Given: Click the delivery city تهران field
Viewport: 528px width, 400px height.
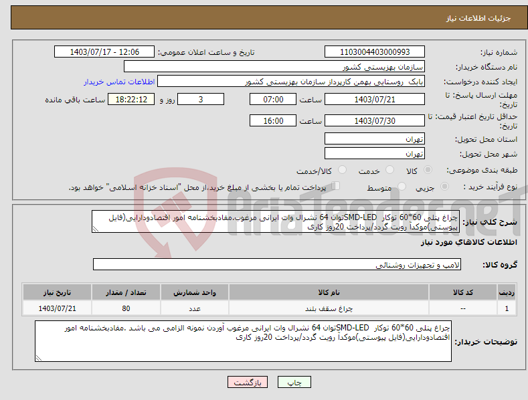Looking at the screenshot, I should click(x=375, y=154).
